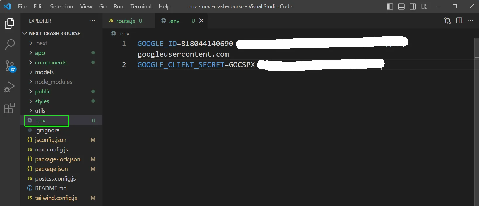479x206 pixels.
Task: Open the Terminal menu
Action: (141, 6)
